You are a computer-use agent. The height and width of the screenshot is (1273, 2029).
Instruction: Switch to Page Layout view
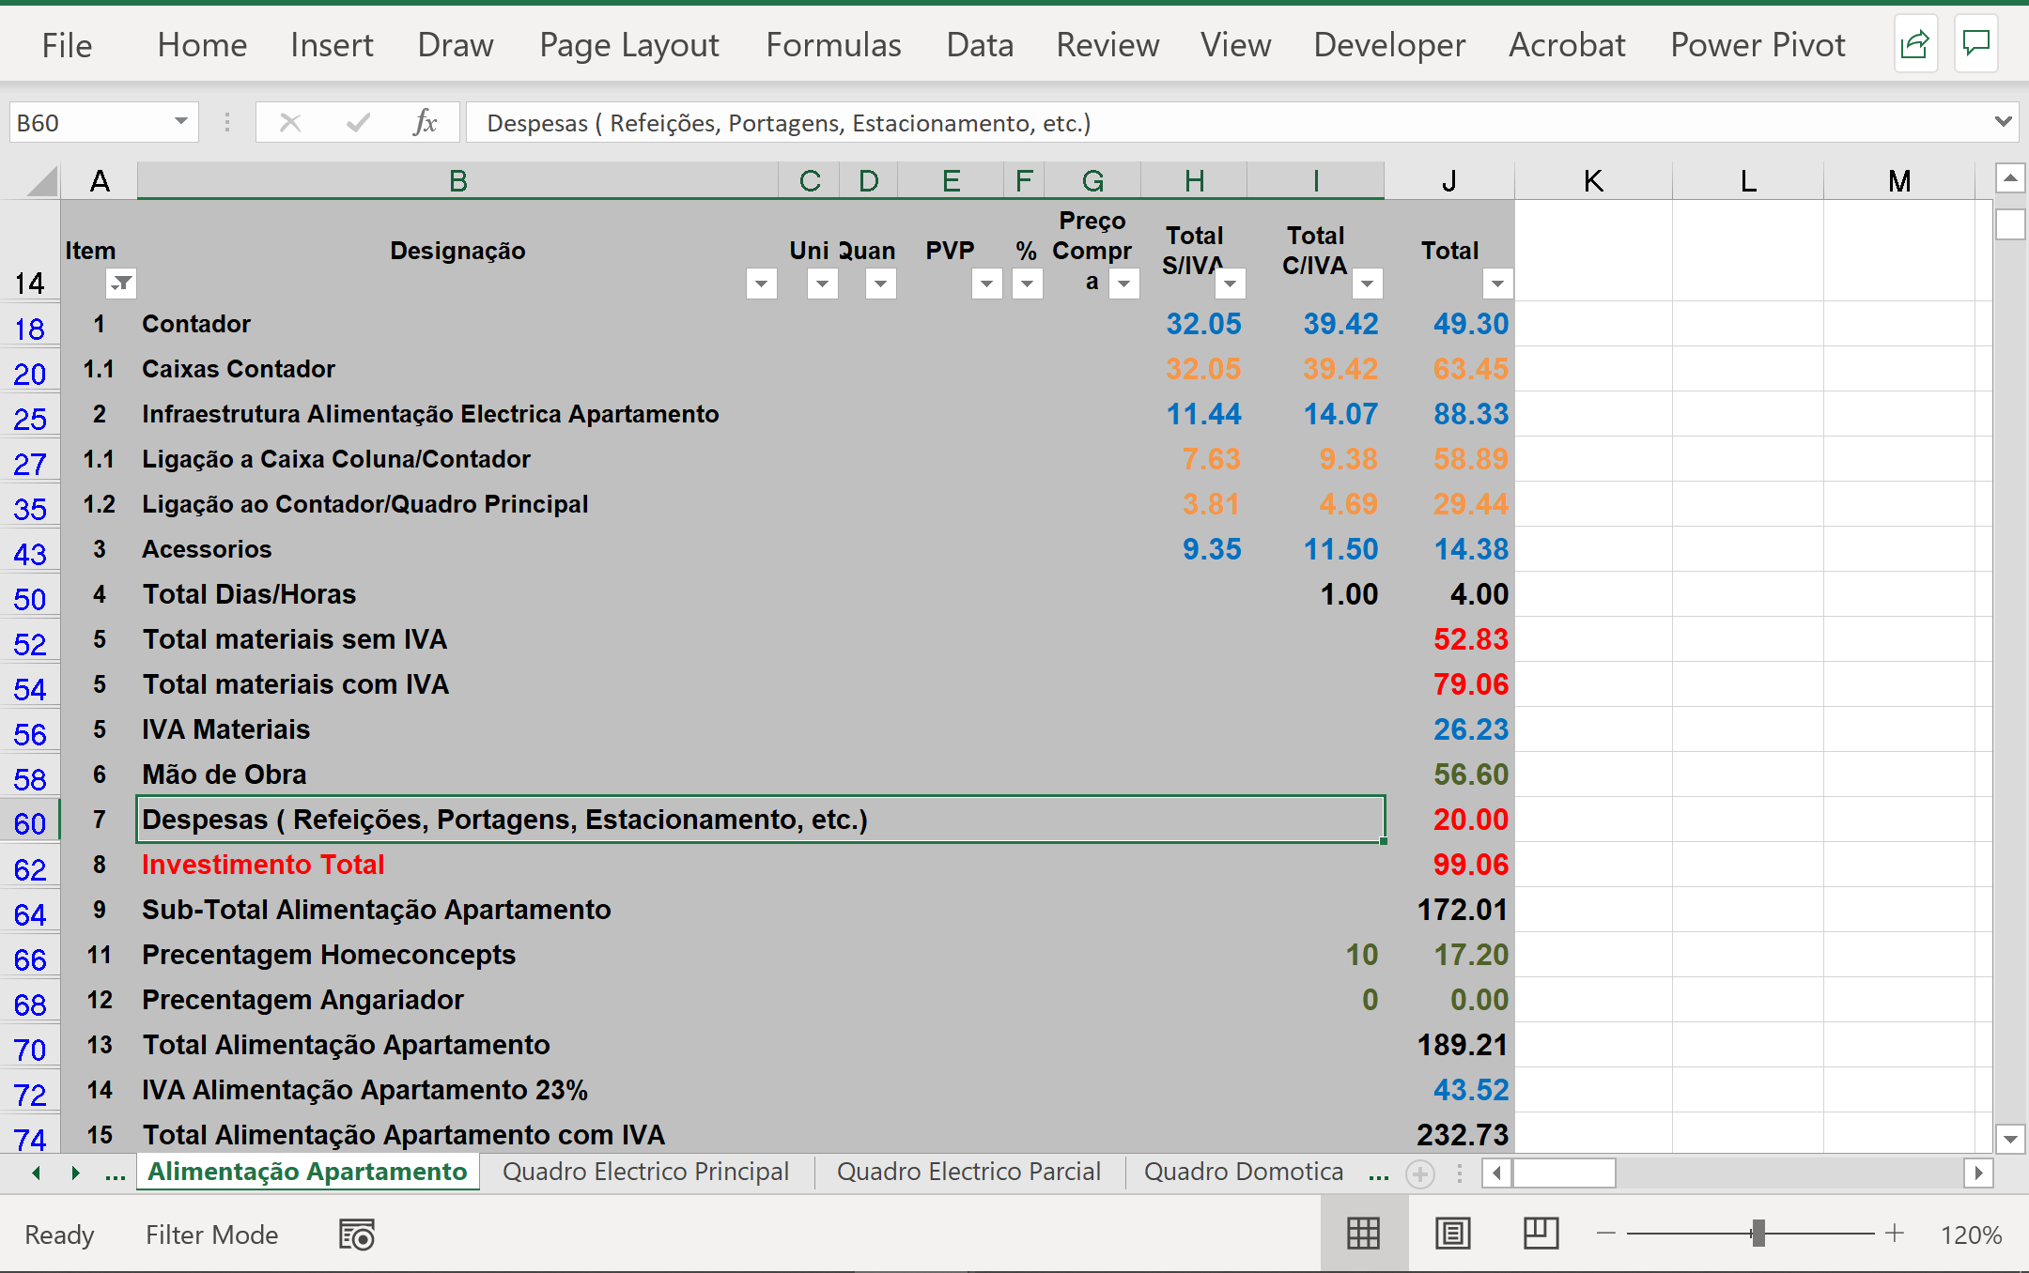tap(1452, 1234)
